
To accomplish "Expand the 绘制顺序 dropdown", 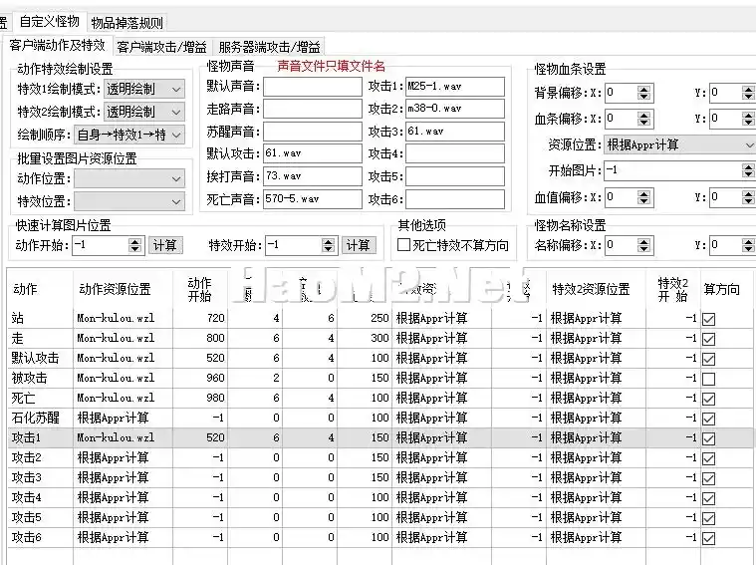I will (x=128, y=135).
